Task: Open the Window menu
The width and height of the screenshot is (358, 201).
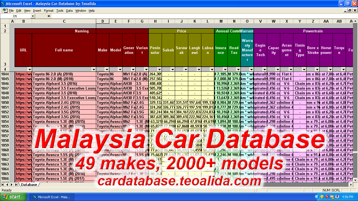Action: [81, 11]
